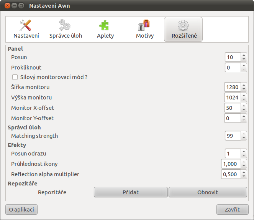This screenshot has height=220, width=254.
Task: Click the Monitor X-offset field 50
Action: click(233, 108)
